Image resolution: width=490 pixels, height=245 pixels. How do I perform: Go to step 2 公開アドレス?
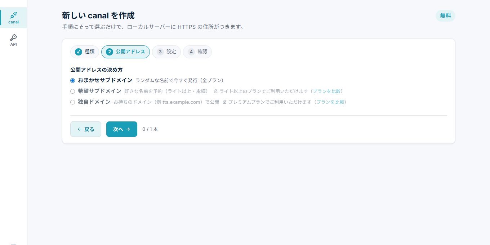point(125,52)
